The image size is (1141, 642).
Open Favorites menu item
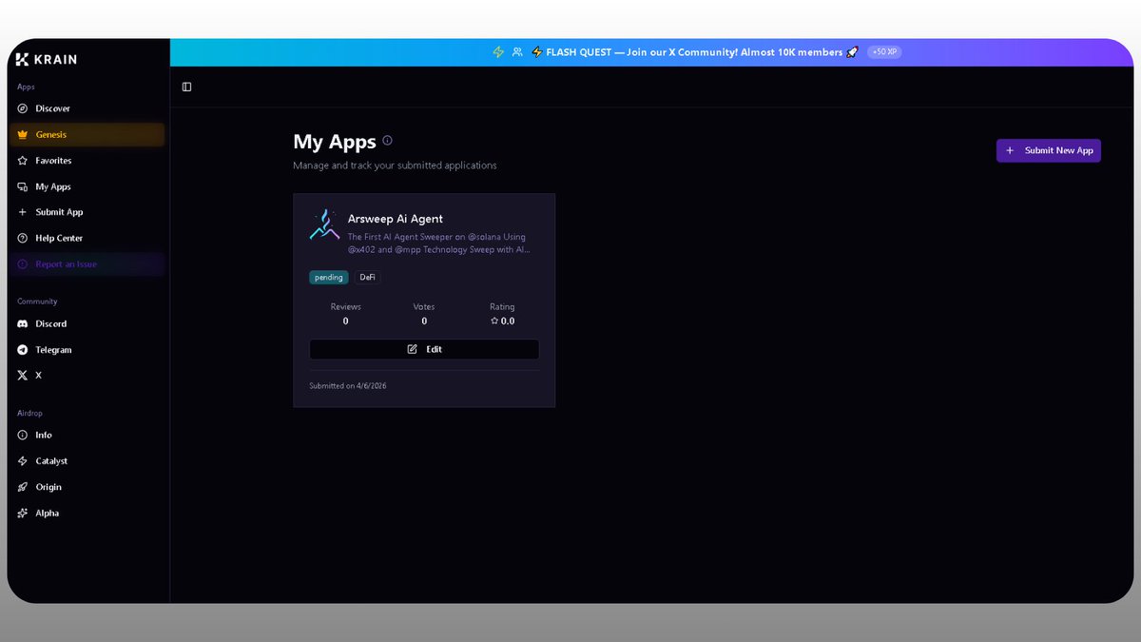(88, 161)
